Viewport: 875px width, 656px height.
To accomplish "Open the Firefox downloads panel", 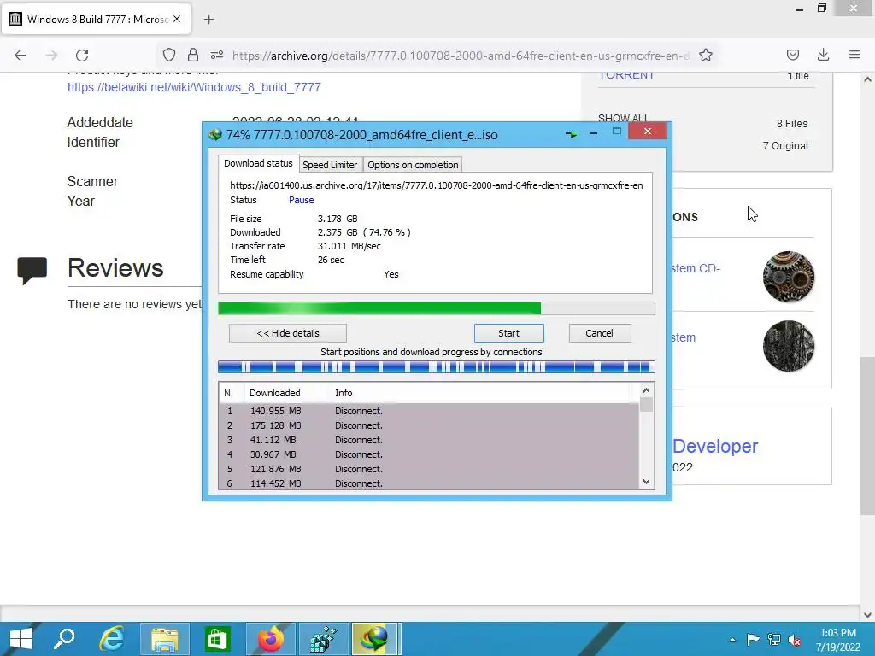I will pos(823,55).
